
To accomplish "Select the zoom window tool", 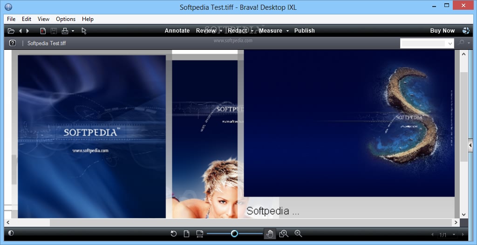I will coord(284,234).
